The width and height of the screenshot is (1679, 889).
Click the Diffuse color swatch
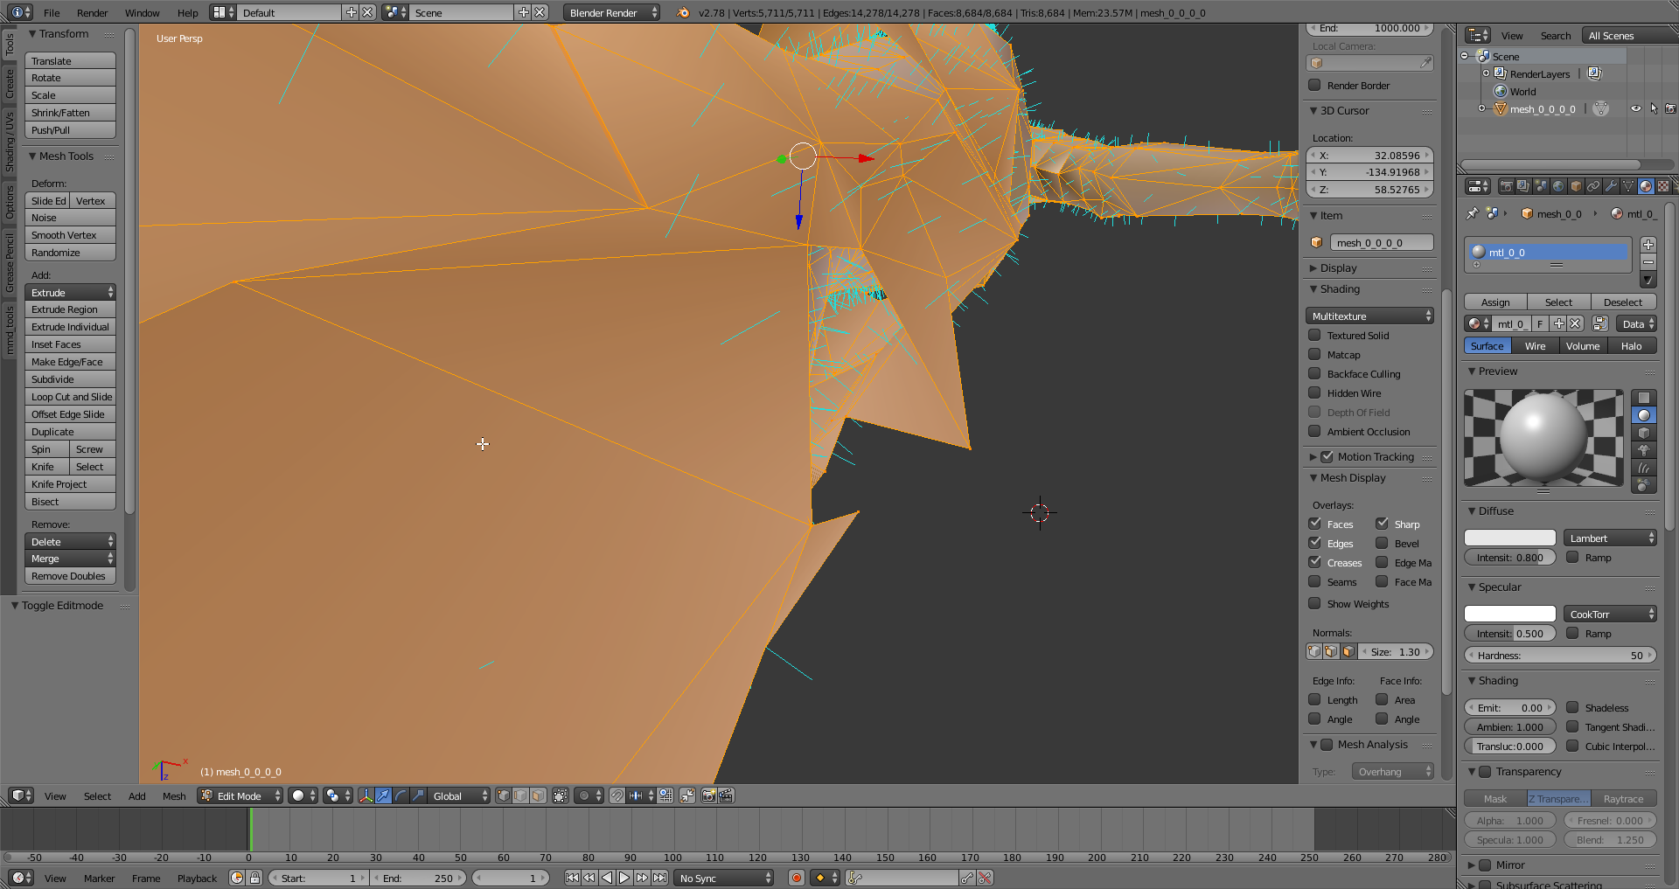(1509, 538)
